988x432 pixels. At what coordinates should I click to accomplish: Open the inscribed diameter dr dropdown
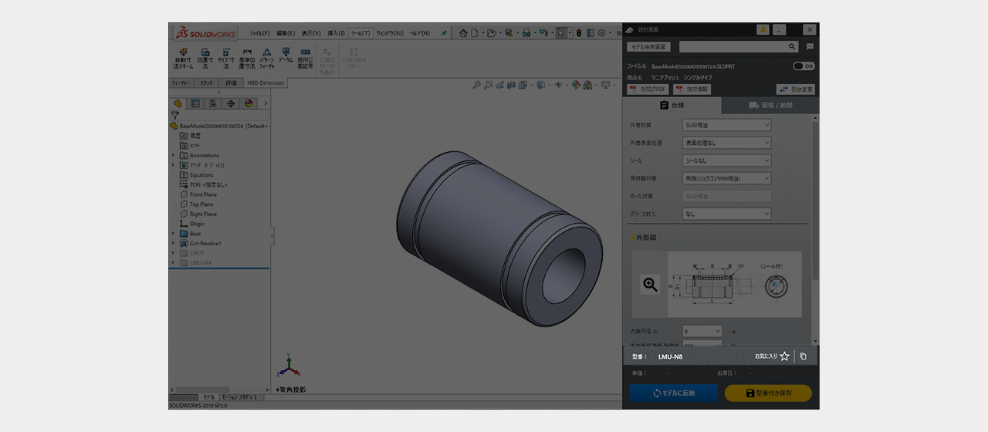[702, 331]
